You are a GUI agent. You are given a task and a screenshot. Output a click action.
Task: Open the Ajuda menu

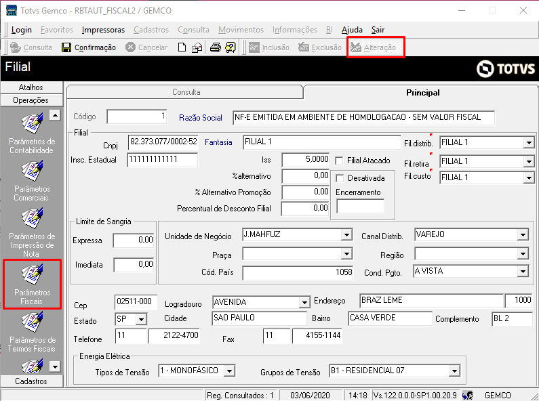pos(352,30)
